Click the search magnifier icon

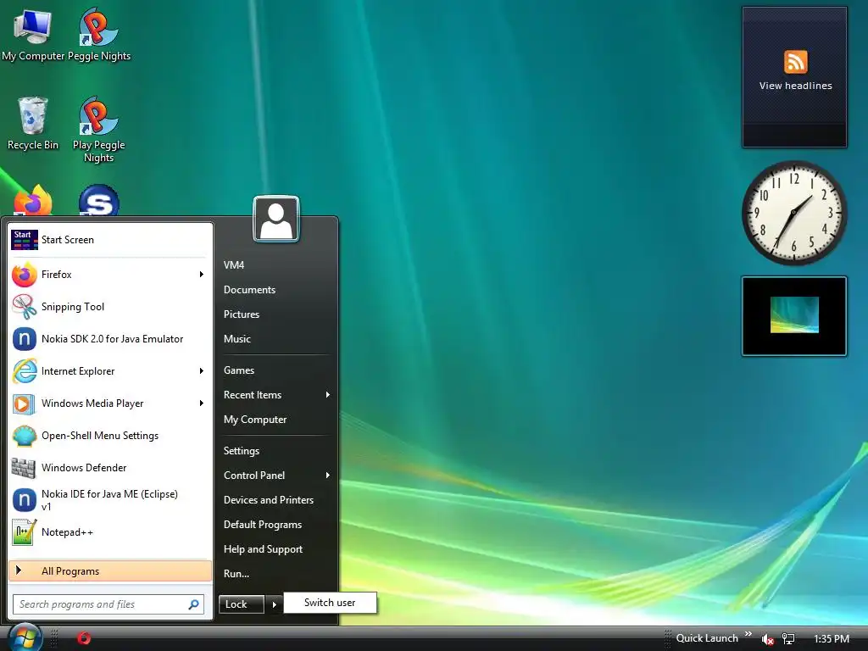coord(194,604)
